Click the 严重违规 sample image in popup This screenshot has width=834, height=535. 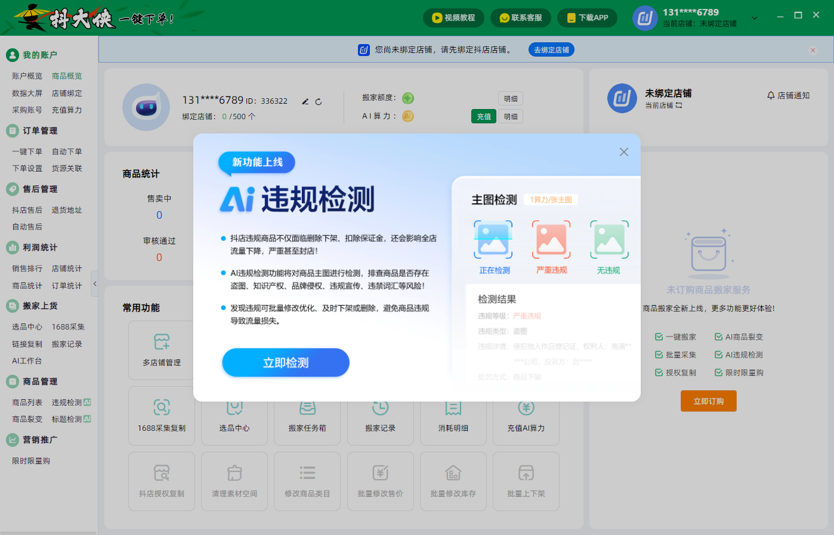click(x=551, y=239)
